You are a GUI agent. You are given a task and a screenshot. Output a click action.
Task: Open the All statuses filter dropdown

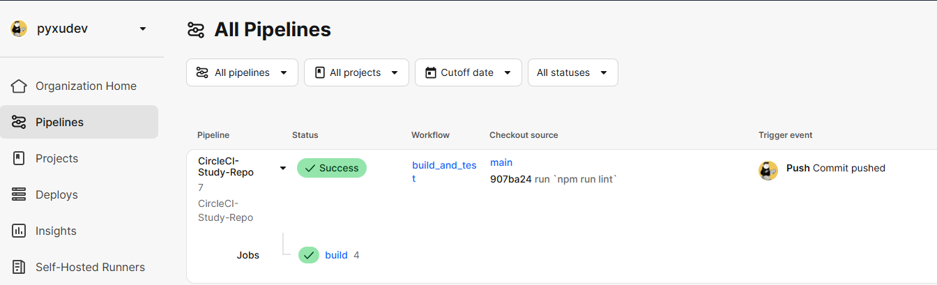pyautogui.click(x=573, y=72)
